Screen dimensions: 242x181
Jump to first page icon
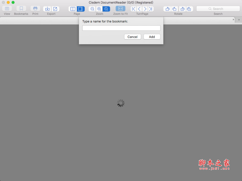tap(134, 9)
